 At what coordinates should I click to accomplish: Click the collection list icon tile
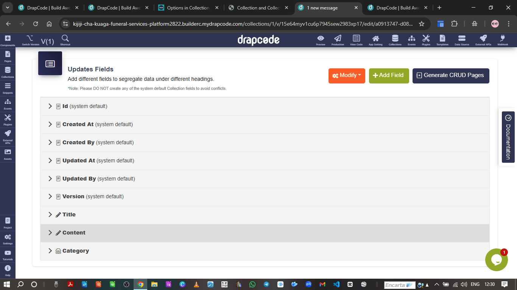(x=50, y=63)
